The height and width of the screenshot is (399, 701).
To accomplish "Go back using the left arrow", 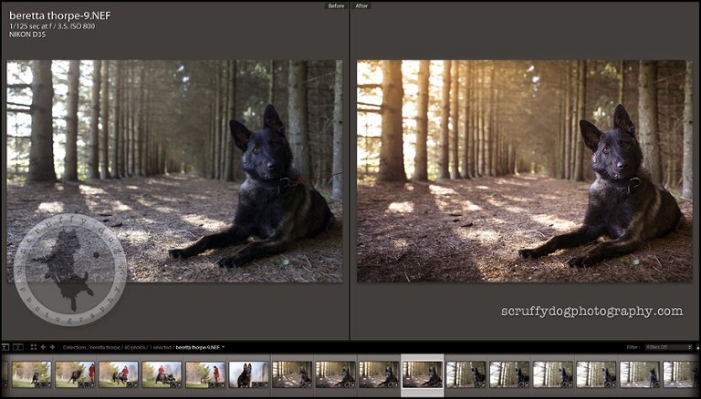I will pyautogui.click(x=43, y=347).
